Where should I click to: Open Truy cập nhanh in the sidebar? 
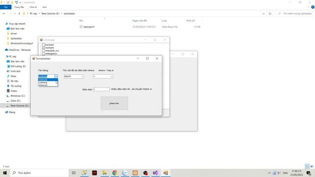click(17, 24)
